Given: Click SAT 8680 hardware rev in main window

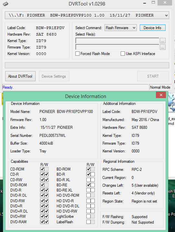Looking at the screenshot, I should (46, 34).
